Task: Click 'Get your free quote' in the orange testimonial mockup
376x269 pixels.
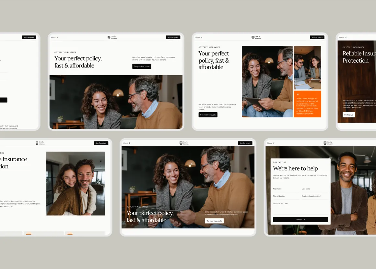Action: pos(208,115)
